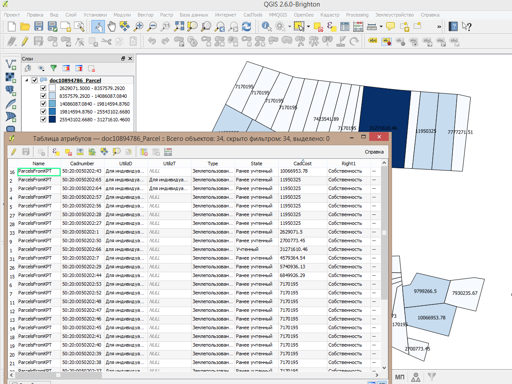
Task: Click Справка in attribute table
Action: click(x=374, y=152)
